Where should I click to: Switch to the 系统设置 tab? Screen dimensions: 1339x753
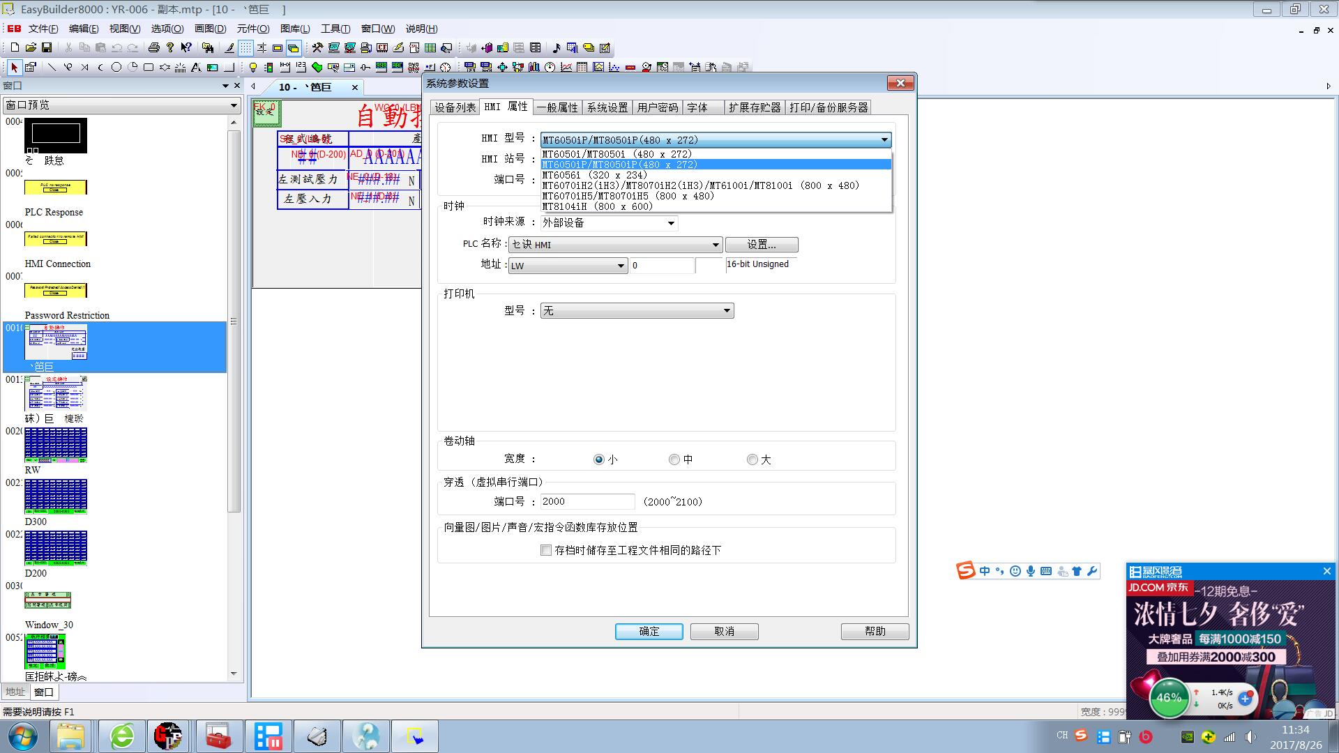[607, 107]
